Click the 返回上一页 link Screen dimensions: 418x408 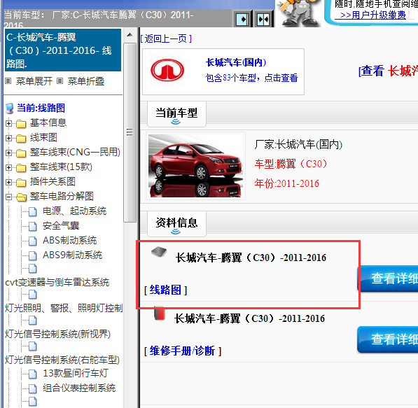pyautogui.click(x=166, y=39)
